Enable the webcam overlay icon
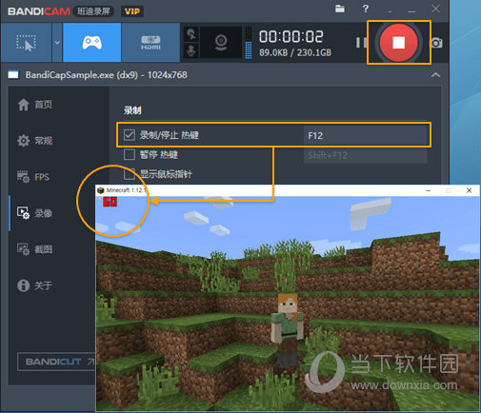The image size is (481, 413). [221, 43]
